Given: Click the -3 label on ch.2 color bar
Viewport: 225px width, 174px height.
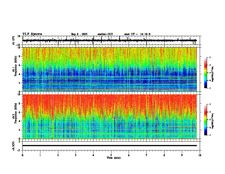Looking at the screenshot, I should tap(209, 104).
